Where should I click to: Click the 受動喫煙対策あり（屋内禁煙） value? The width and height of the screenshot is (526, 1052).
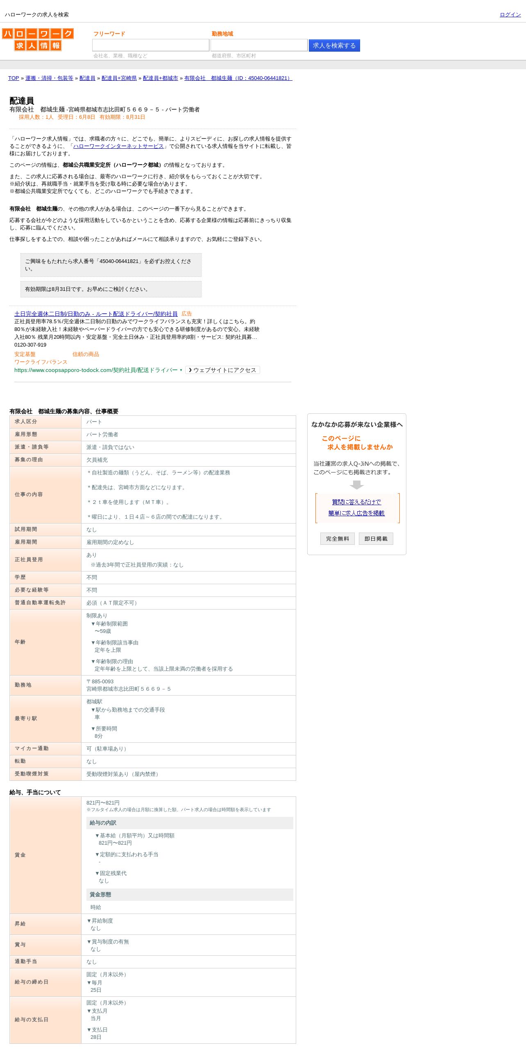pos(124,774)
